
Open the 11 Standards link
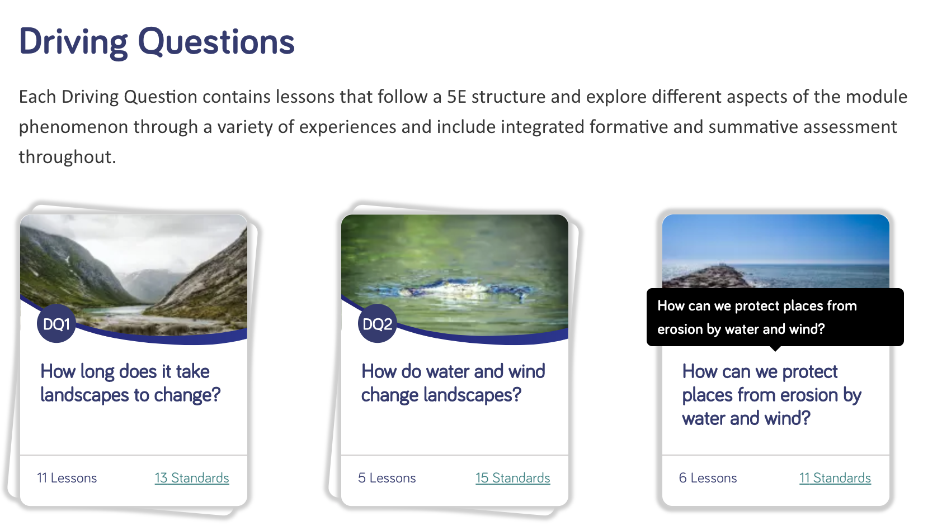click(x=835, y=478)
